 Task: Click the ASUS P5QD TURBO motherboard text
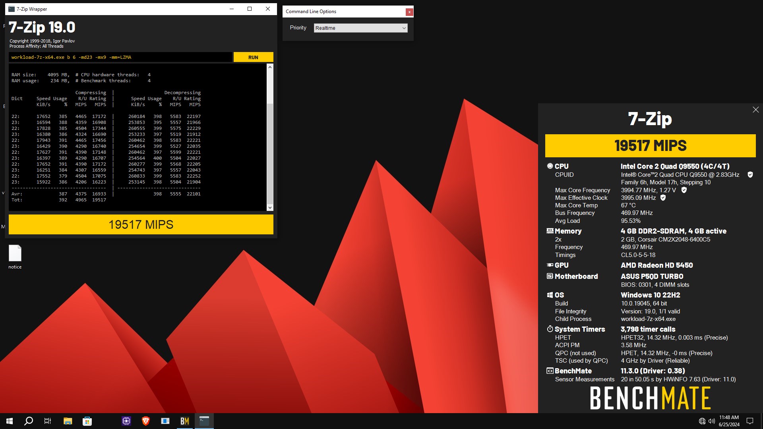652,276
